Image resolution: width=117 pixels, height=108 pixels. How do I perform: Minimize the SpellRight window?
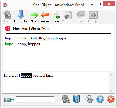point(92,4)
